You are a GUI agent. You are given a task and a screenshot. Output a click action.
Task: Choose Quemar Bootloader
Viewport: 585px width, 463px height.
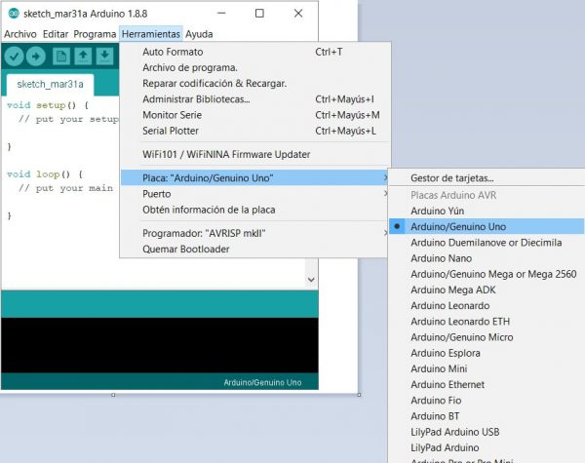tap(255, 249)
